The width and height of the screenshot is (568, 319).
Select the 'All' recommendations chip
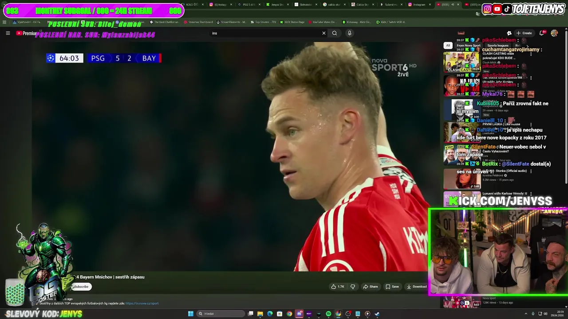click(x=448, y=45)
